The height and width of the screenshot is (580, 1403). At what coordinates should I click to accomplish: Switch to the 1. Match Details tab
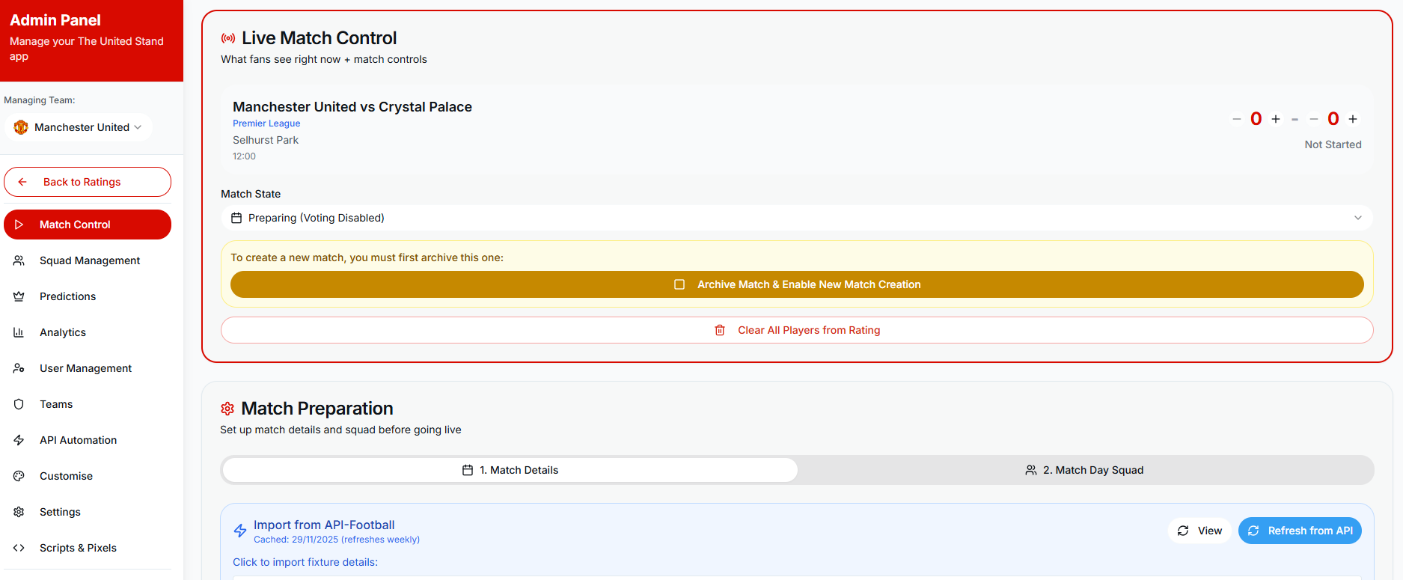pos(510,470)
